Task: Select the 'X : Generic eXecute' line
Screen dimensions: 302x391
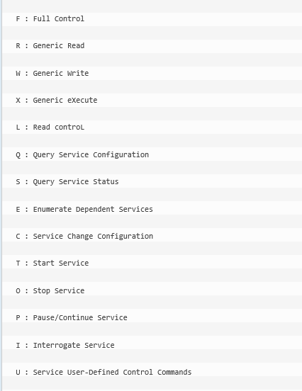Action: tap(152, 101)
